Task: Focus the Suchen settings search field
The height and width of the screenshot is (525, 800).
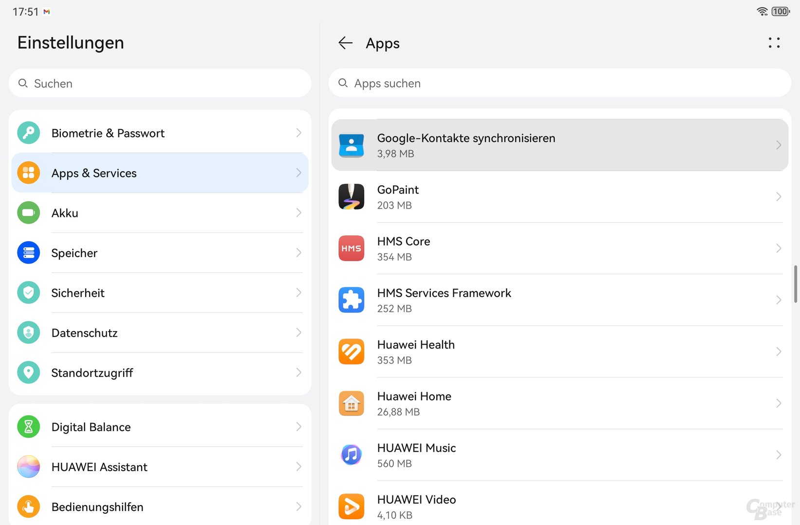Action: point(160,83)
